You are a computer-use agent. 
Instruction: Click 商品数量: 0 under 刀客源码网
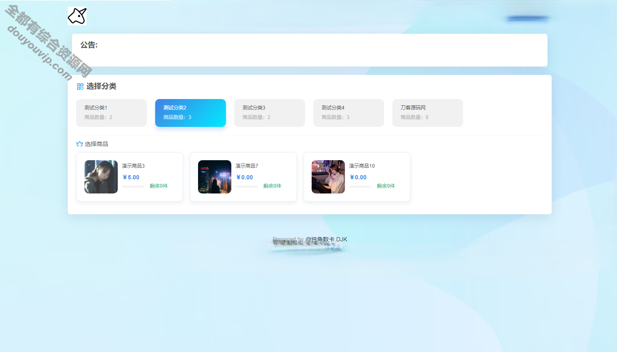point(414,117)
